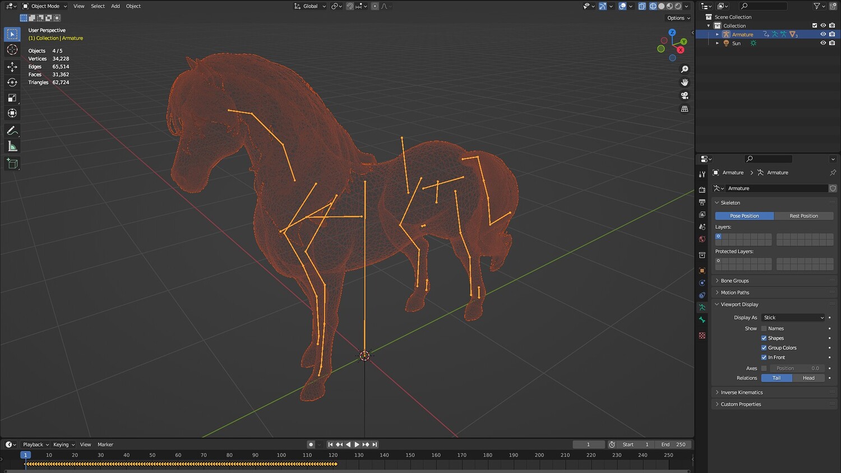Open the timeline Playback menu
Screen dimensions: 841x473
click(35, 444)
